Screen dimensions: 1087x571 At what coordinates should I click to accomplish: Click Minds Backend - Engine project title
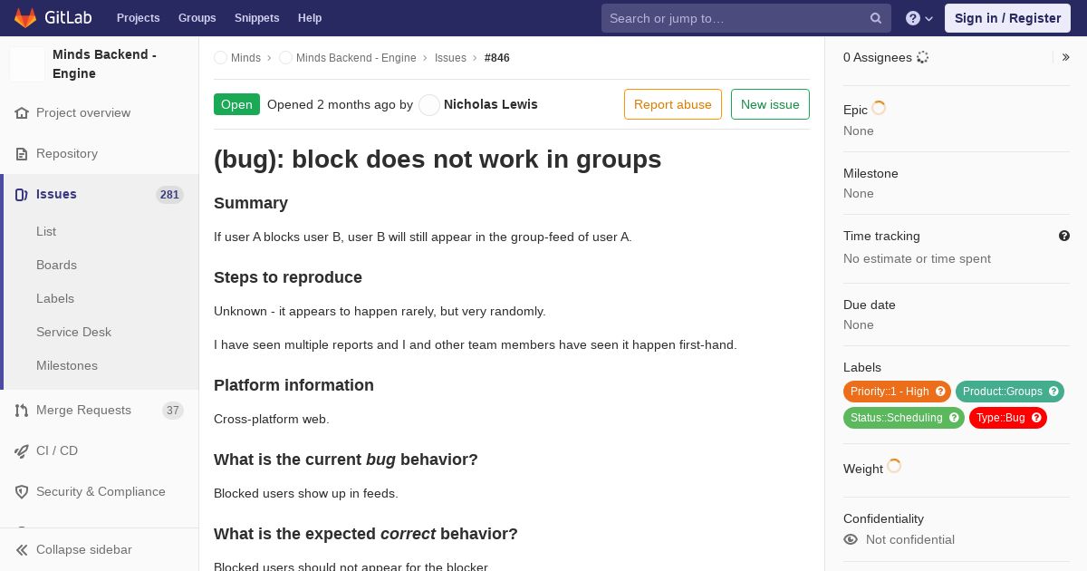coord(104,64)
